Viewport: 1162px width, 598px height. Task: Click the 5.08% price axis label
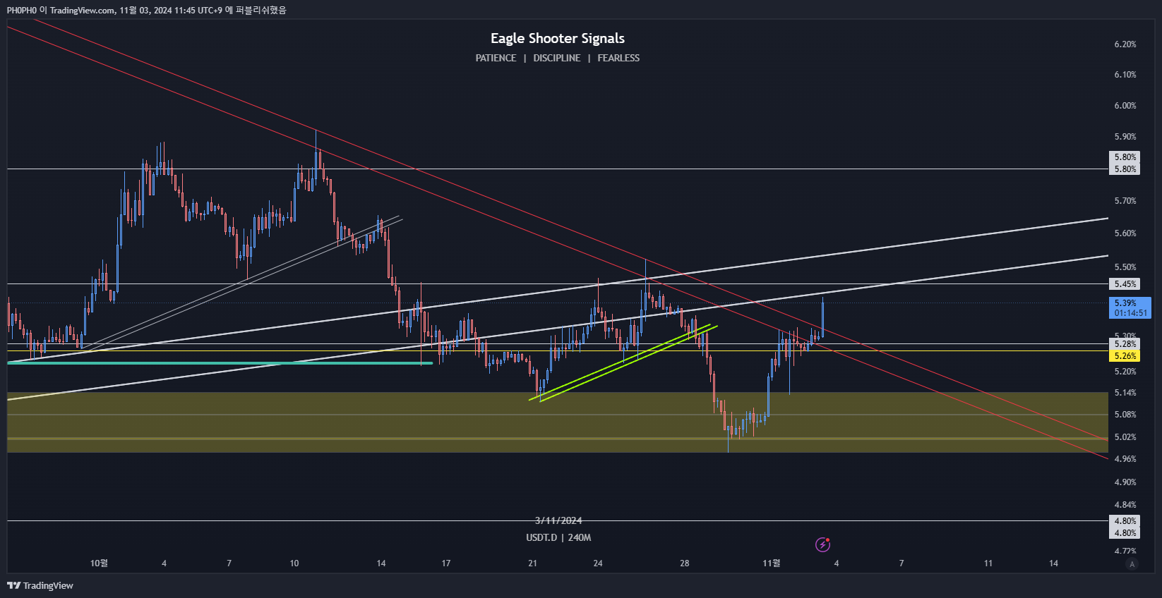coord(1125,415)
